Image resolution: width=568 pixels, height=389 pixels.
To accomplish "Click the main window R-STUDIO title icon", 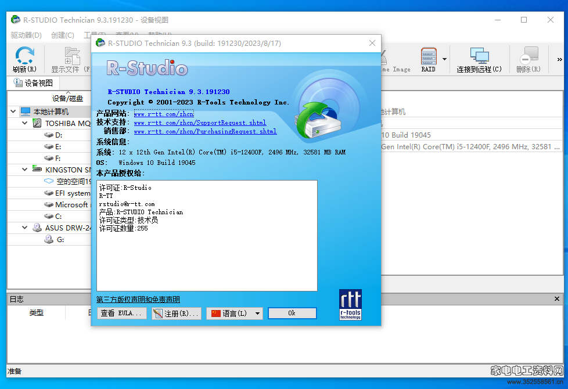I will 15,20.
